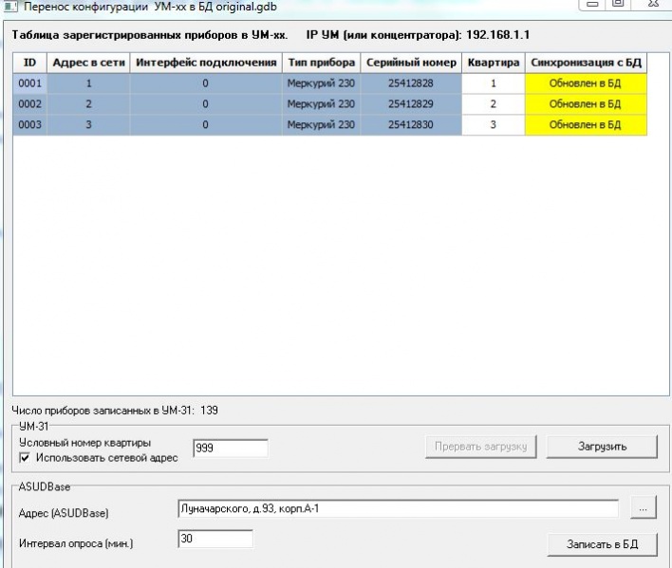Click the 'Загрузить' button

(x=603, y=446)
